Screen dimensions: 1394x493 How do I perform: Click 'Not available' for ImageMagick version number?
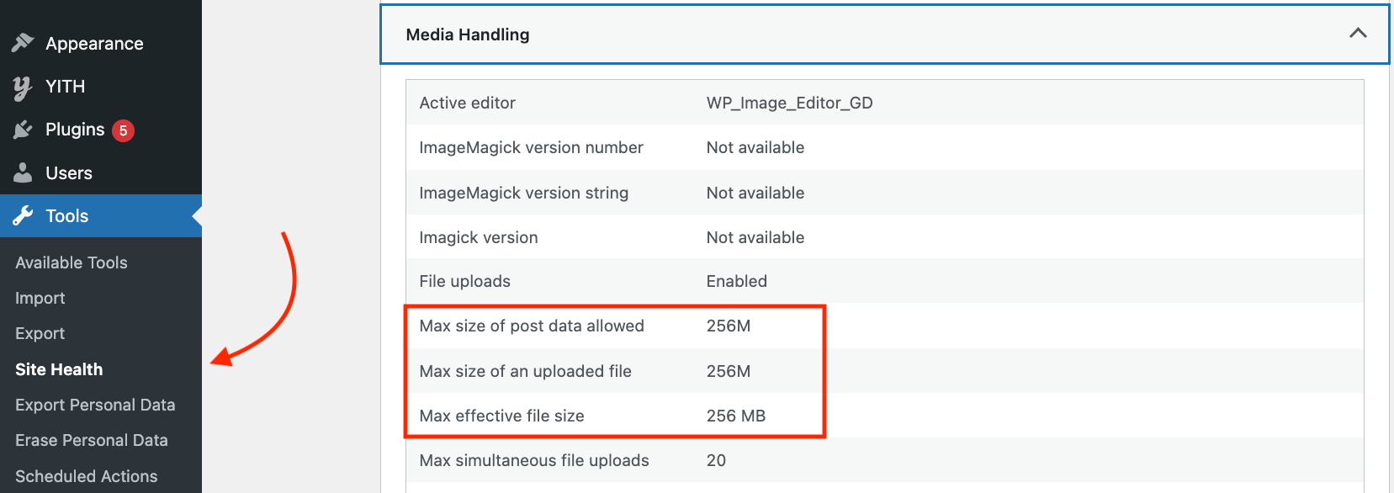(x=755, y=147)
